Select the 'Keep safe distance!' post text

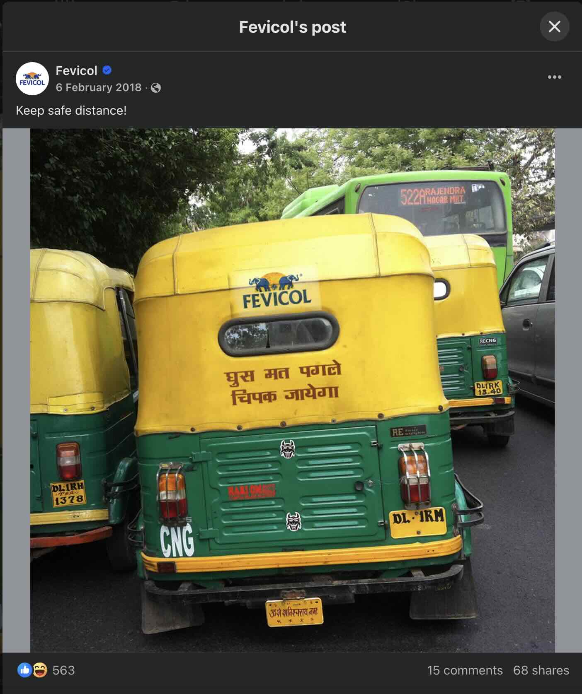click(x=71, y=111)
